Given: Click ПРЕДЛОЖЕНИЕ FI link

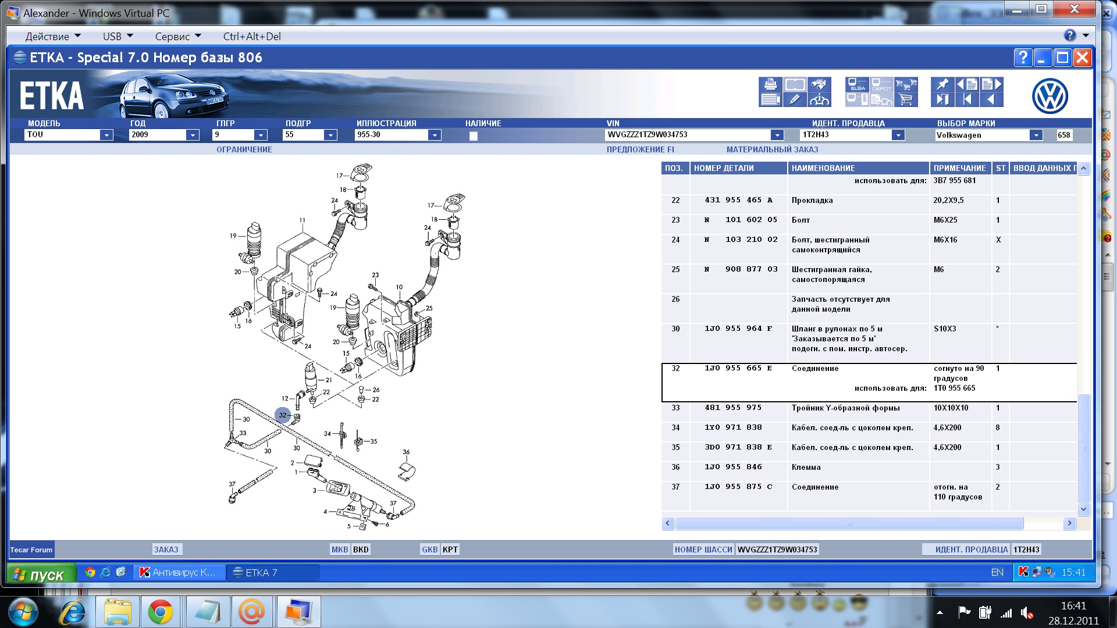Looking at the screenshot, I should pyautogui.click(x=640, y=149).
